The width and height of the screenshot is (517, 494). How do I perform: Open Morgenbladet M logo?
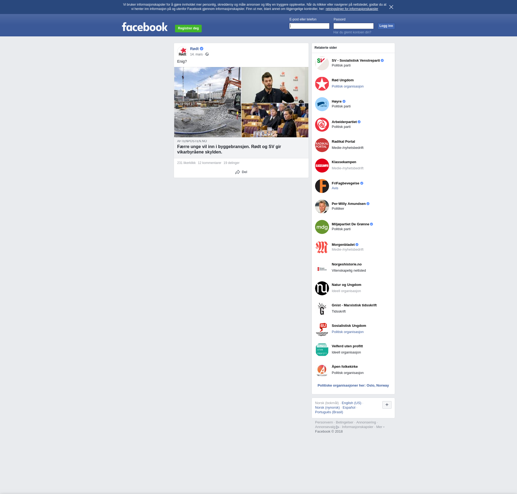point(322,247)
